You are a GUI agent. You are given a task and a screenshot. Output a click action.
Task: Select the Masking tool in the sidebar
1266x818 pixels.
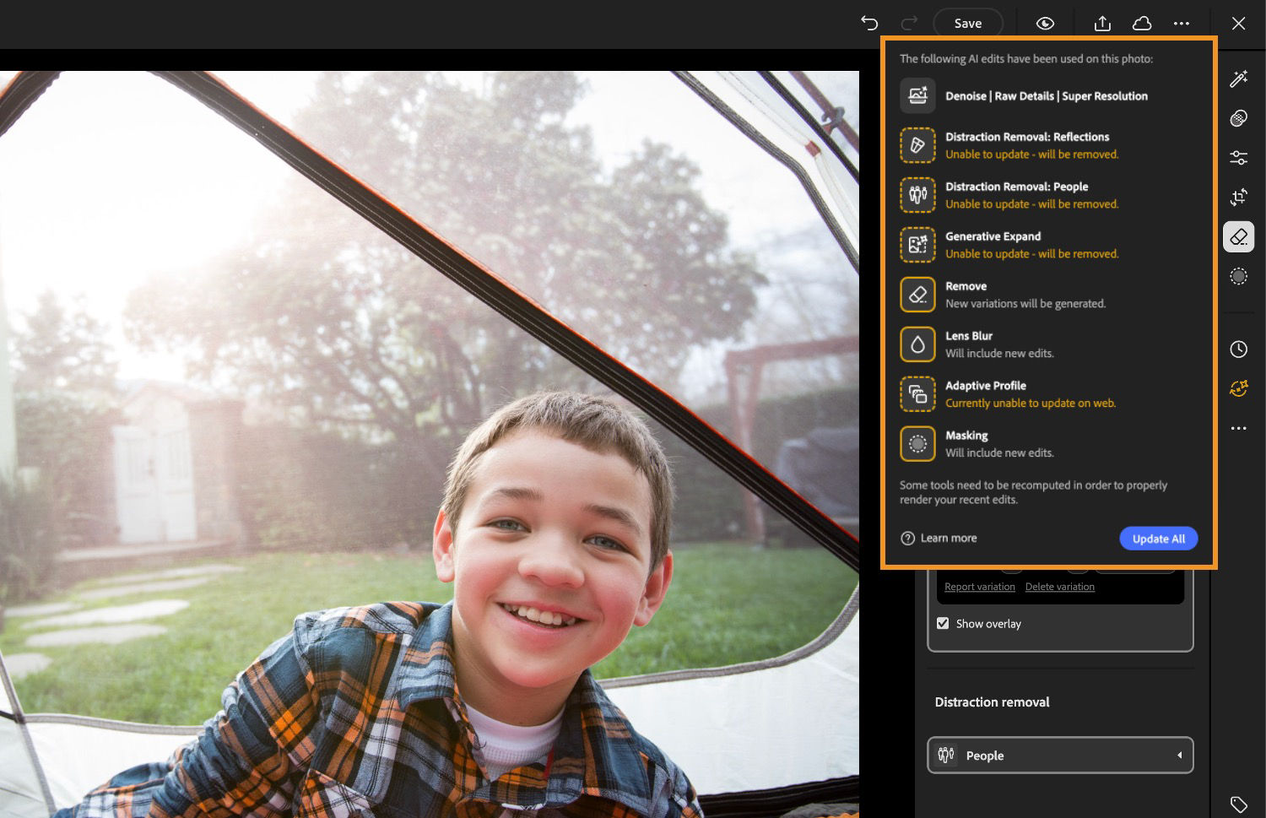pyautogui.click(x=1238, y=276)
